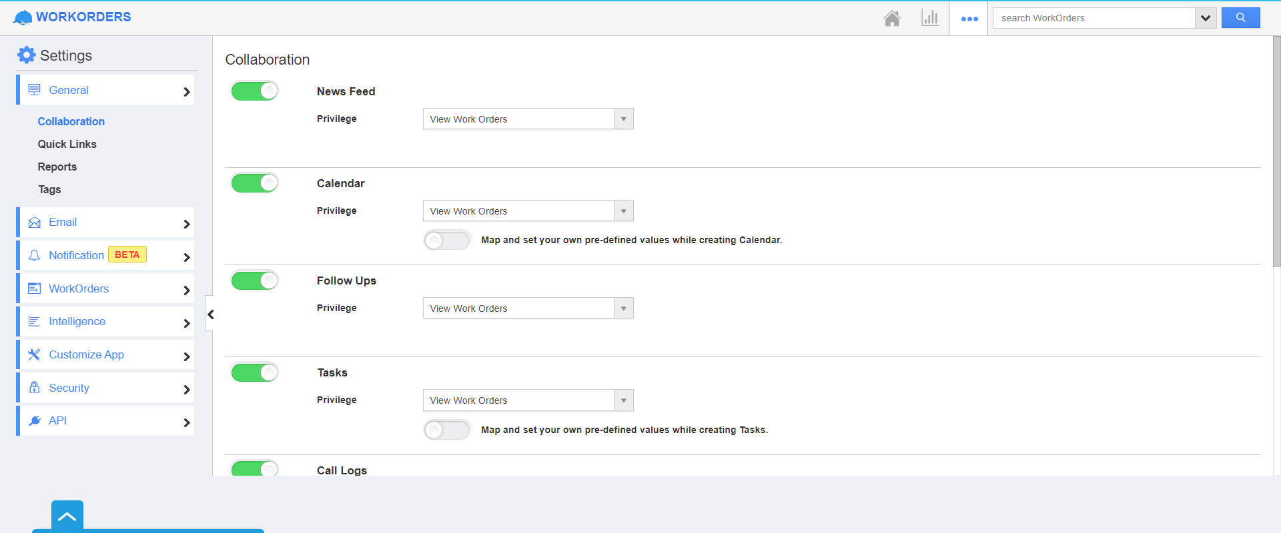Image resolution: width=1281 pixels, height=533 pixels.
Task: Click the WorkOrders logo icon
Action: [x=23, y=18]
